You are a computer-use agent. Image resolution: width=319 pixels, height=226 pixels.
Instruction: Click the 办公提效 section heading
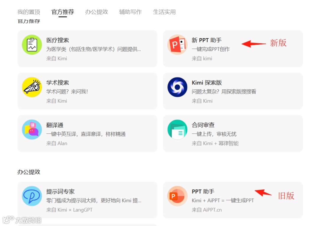coord(29,172)
